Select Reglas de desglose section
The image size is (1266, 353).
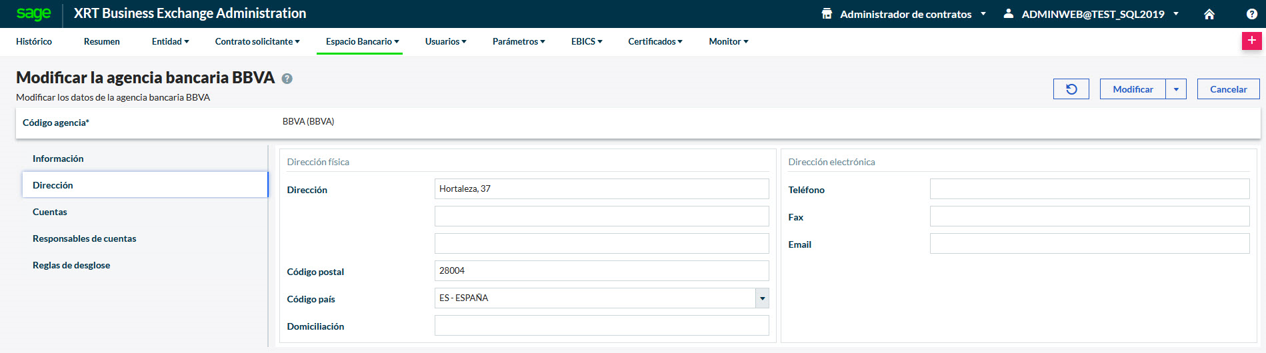click(71, 265)
